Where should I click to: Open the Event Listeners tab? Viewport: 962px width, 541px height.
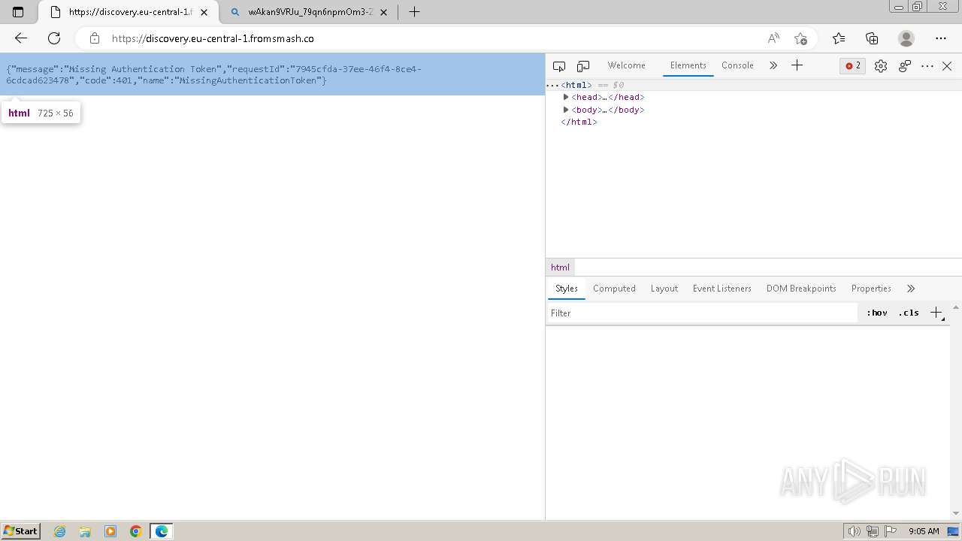point(722,289)
